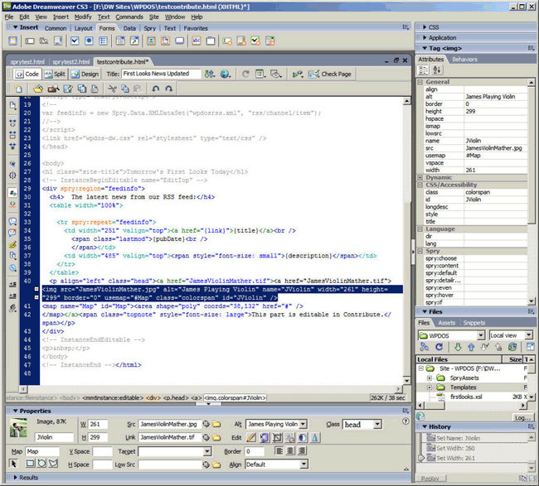This screenshot has width=539, height=486.
Task: Switch to Design view
Action: coord(85,74)
